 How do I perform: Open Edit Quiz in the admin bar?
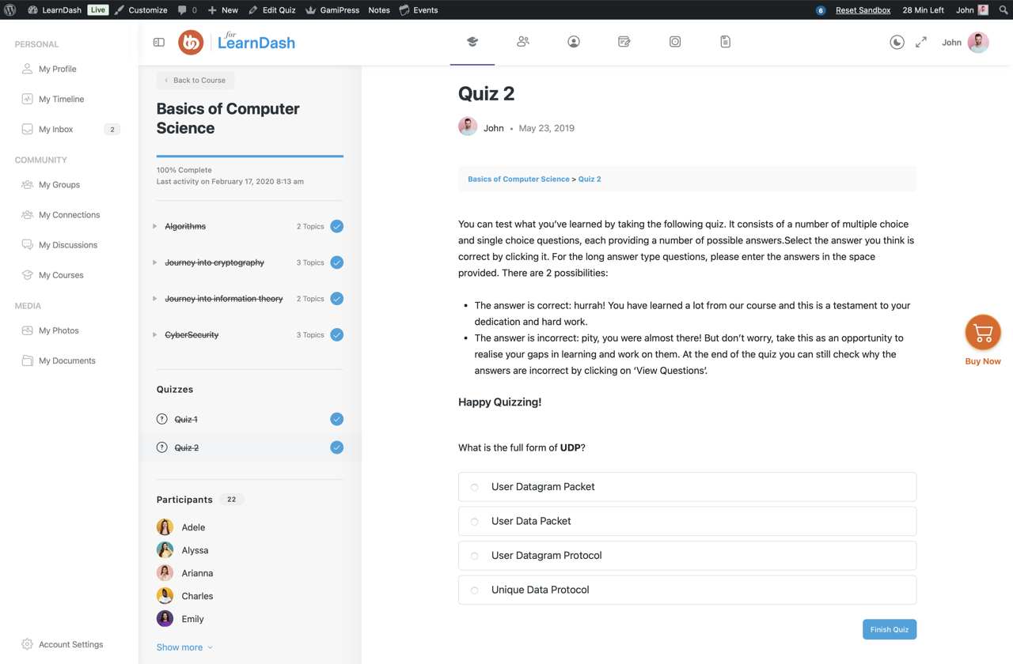(x=272, y=10)
